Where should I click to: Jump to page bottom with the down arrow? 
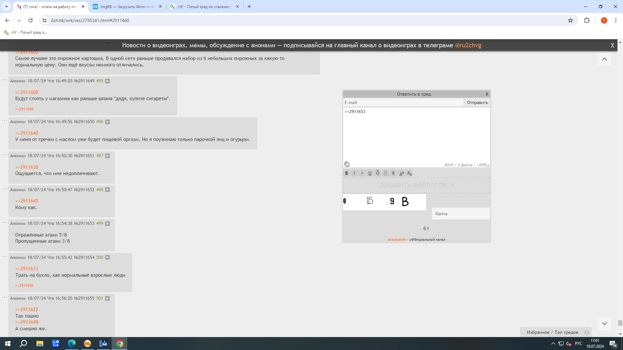click(x=605, y=324)
